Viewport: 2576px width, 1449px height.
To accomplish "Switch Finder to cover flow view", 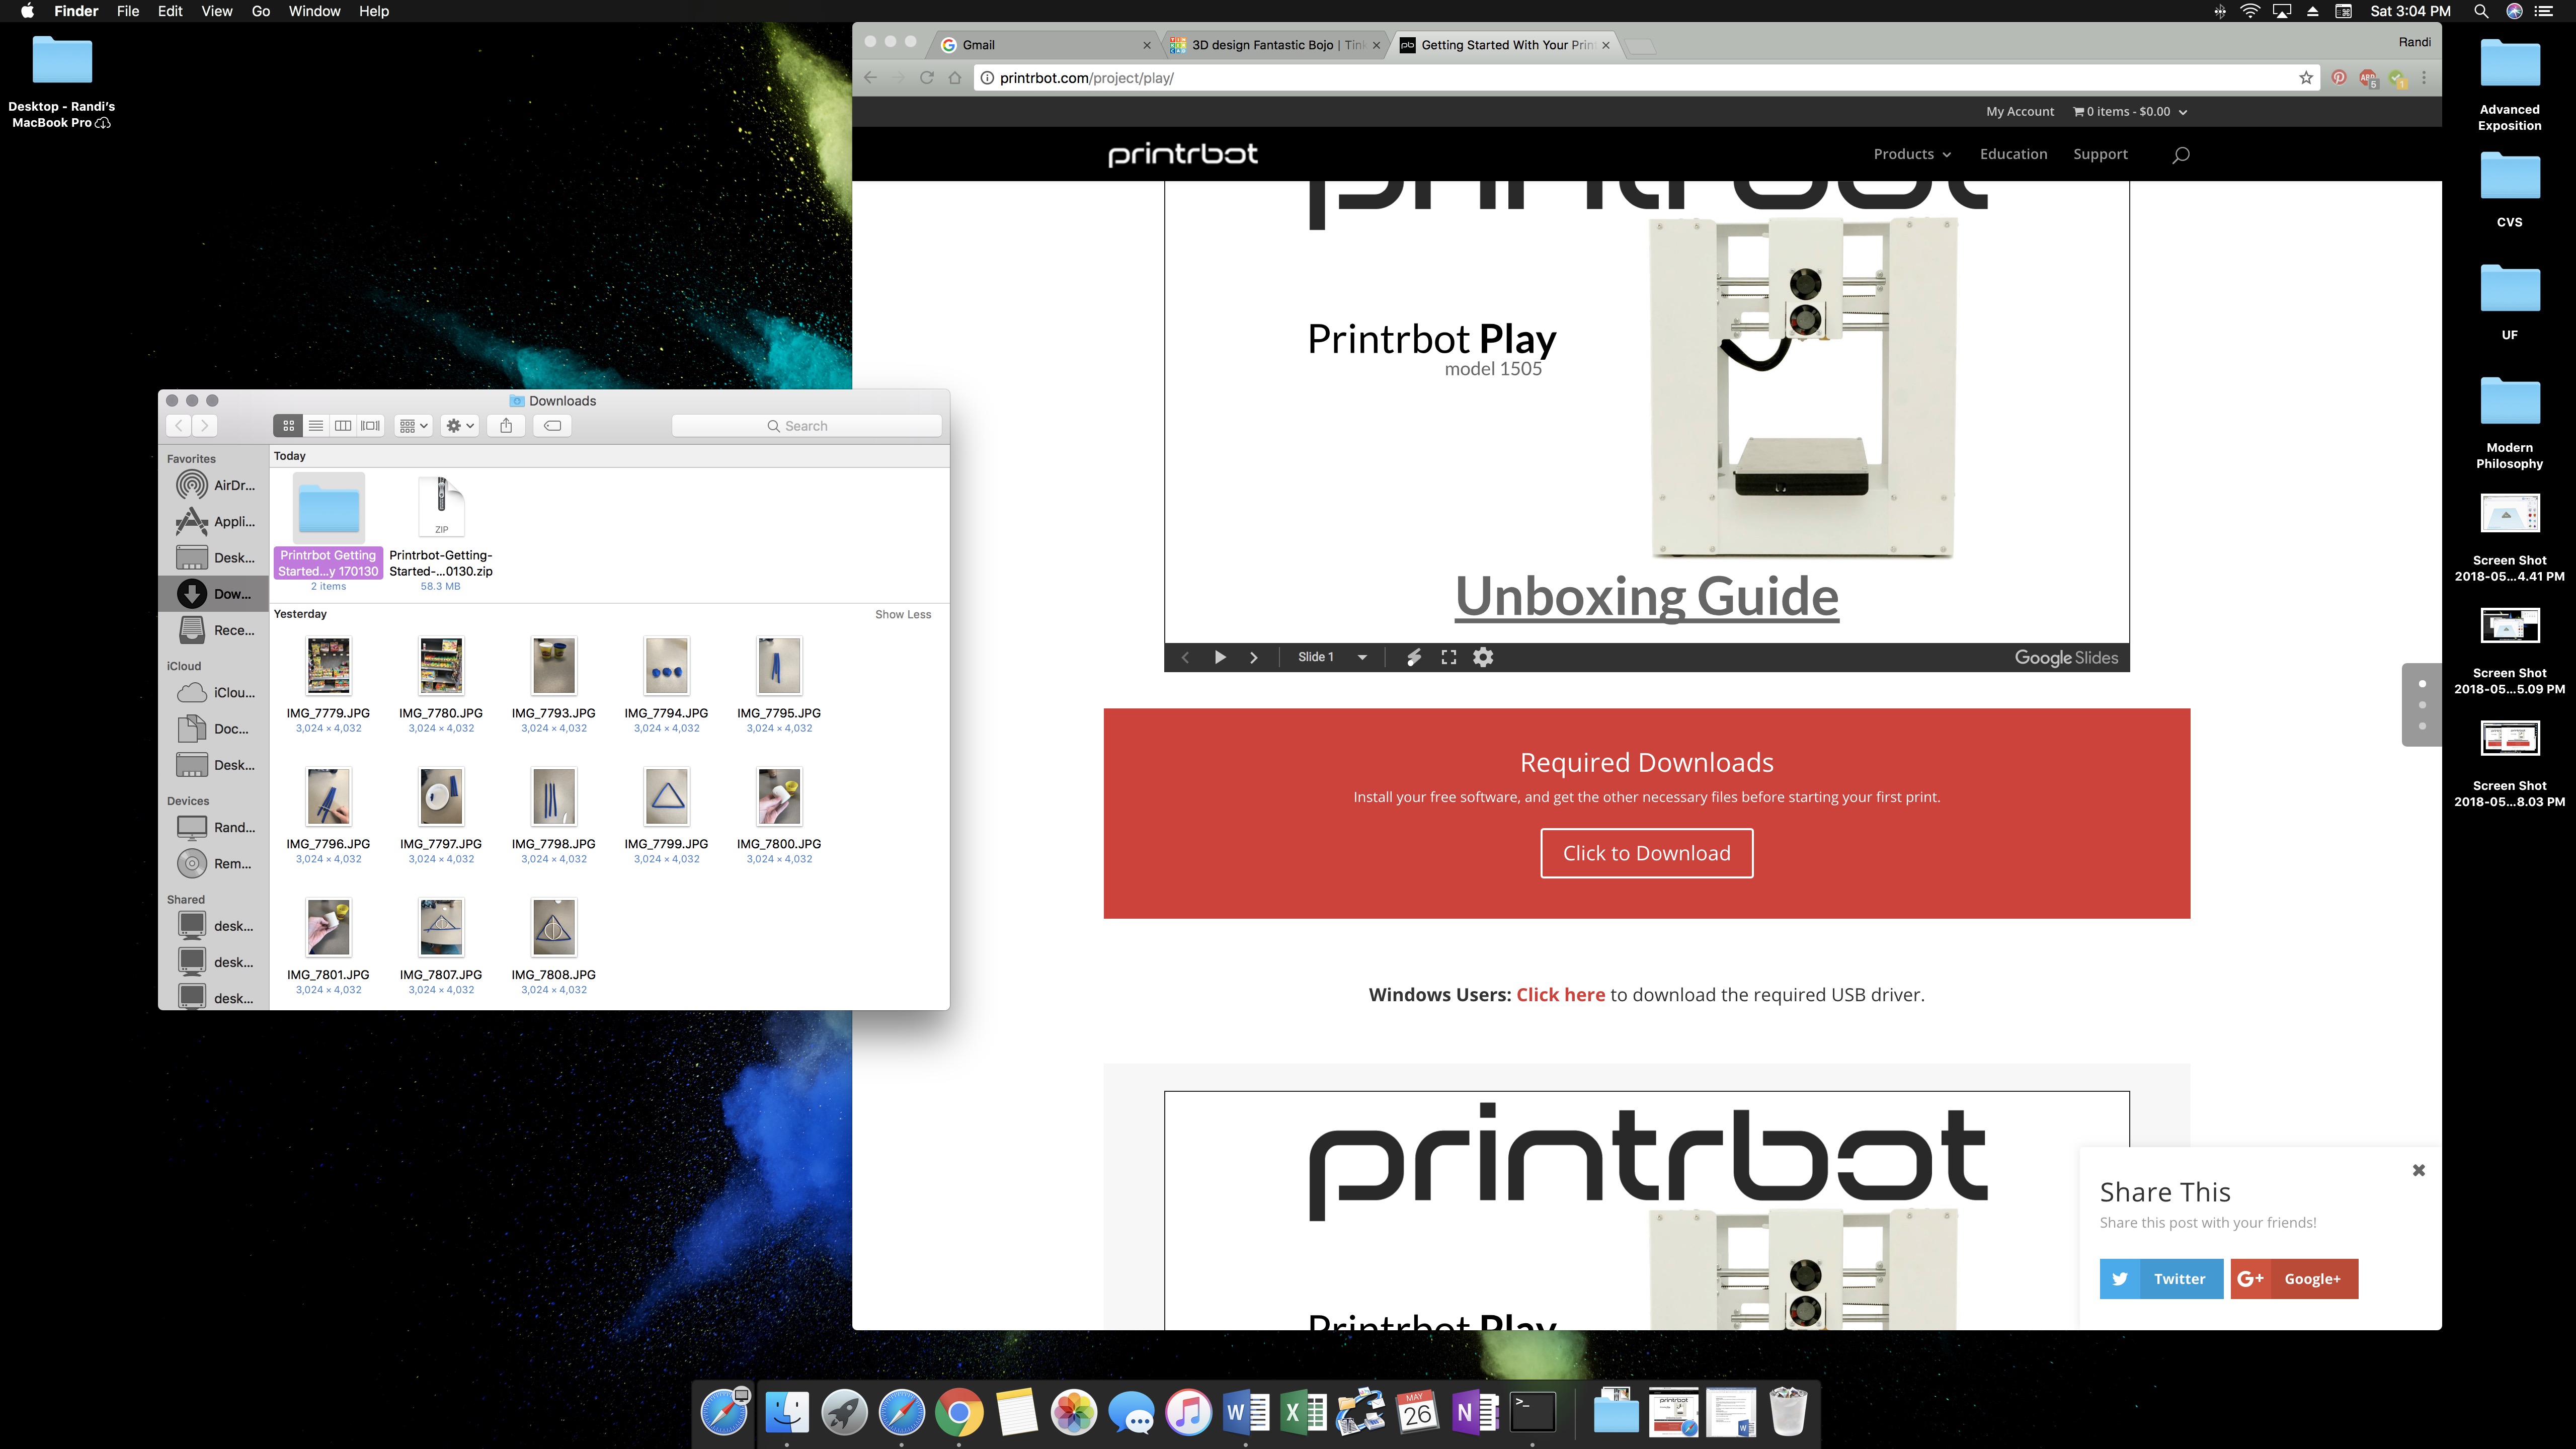I will tap(370, 426).
